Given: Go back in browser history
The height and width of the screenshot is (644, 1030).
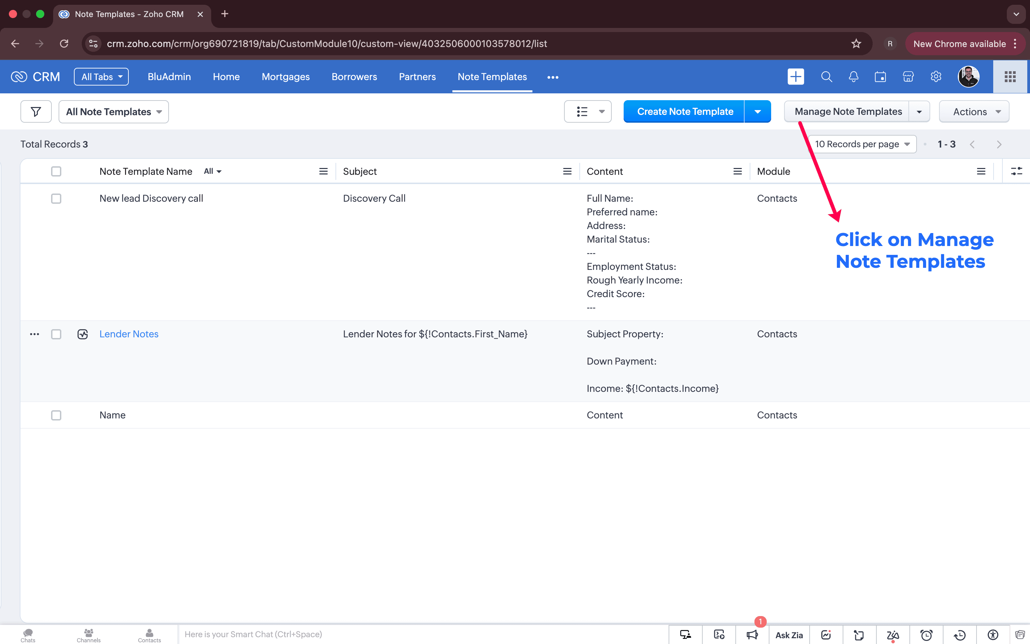Looking at the screenshot, I should [15, 44].
